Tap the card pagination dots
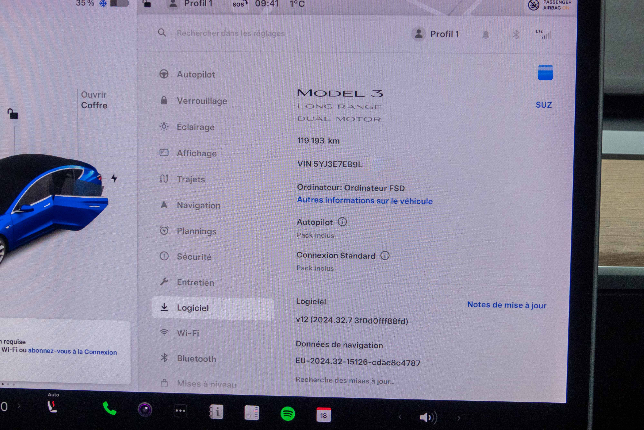Screen dimensions: 644x430 (x=8, y=384)
